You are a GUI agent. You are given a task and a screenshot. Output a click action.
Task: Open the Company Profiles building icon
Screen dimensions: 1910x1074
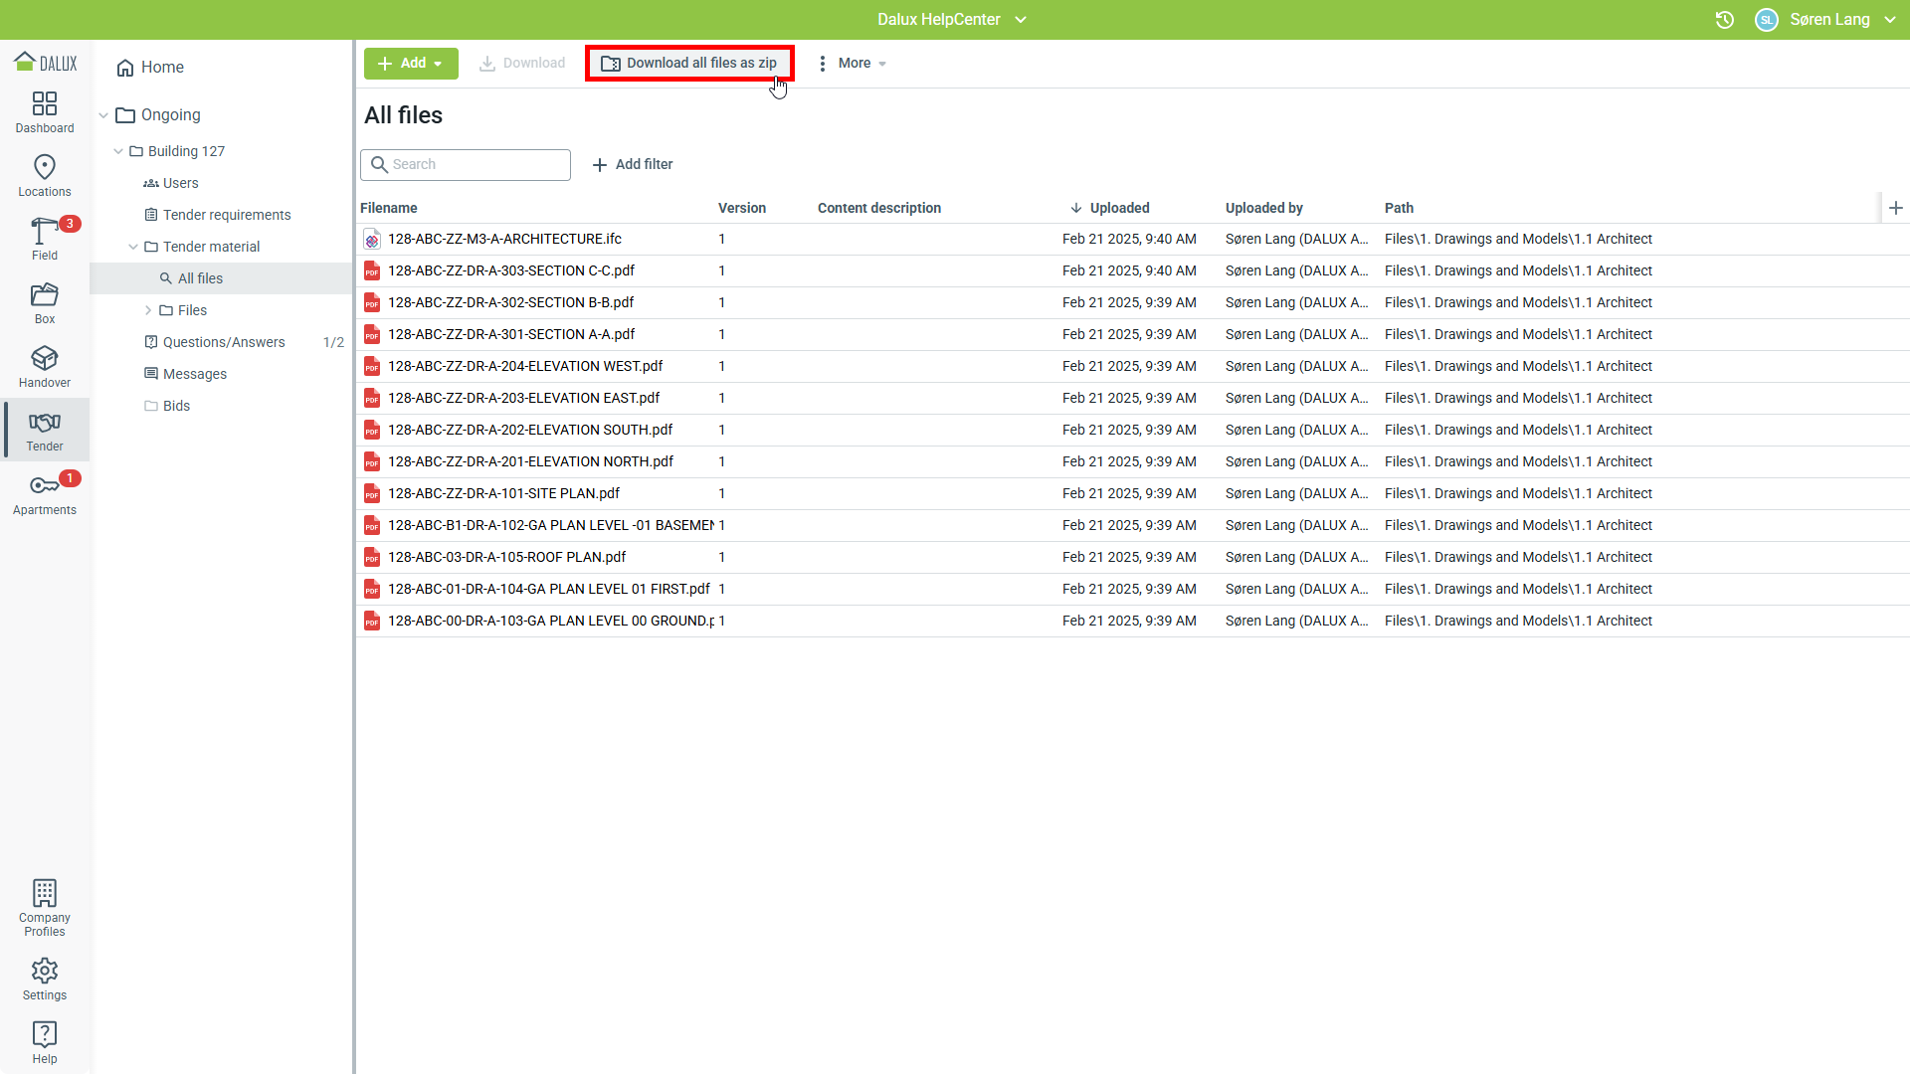coord(45,893)
